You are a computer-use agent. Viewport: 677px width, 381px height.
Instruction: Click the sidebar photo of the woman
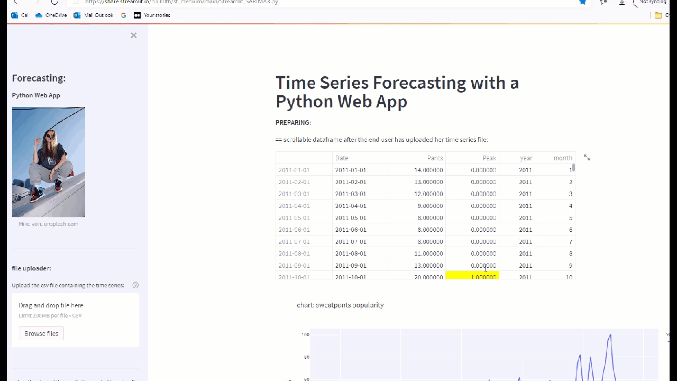pyautogui.click(x=49, y=162)
